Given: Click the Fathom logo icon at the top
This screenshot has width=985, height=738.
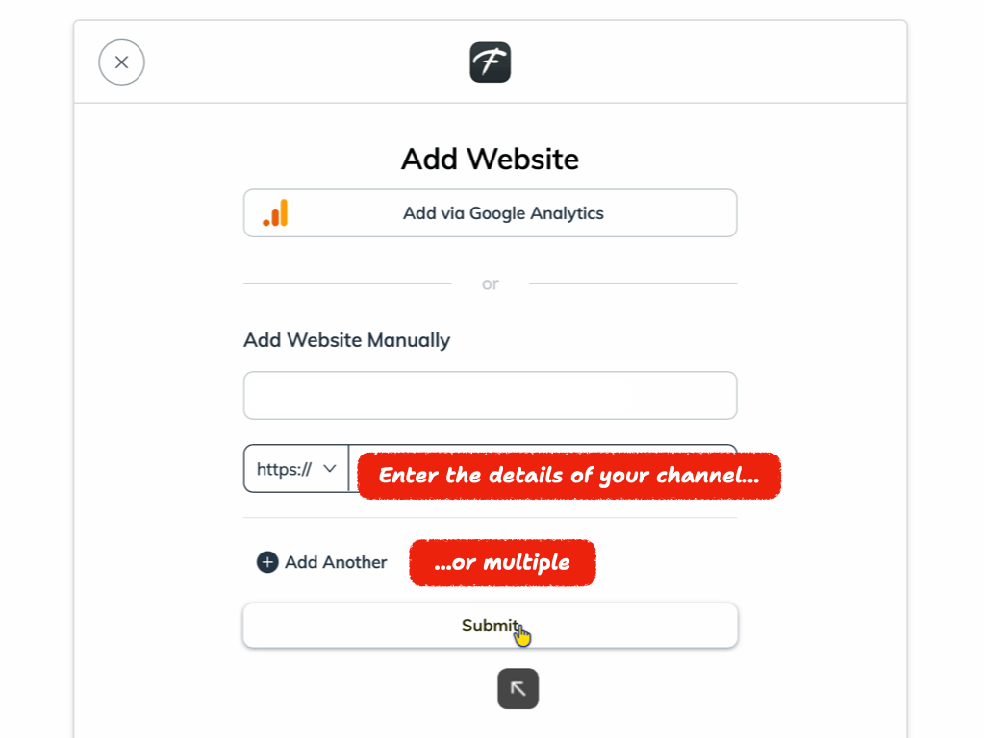Looking at the screenshot, I should click(x=490, y=61).
